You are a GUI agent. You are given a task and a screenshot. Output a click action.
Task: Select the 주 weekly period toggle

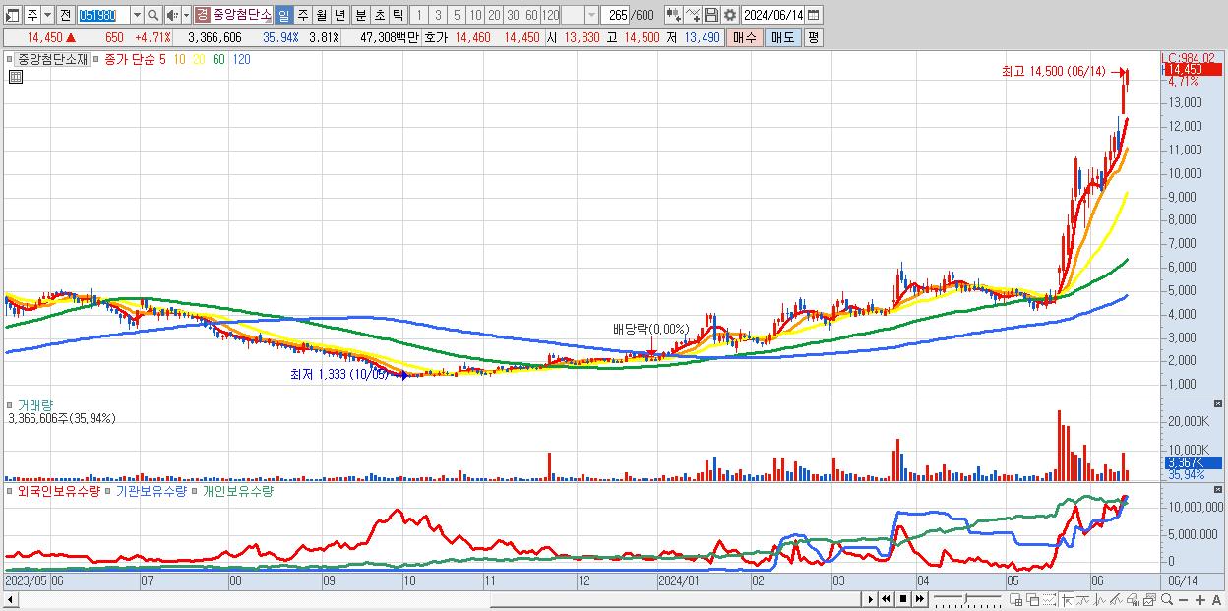point(302,15)
